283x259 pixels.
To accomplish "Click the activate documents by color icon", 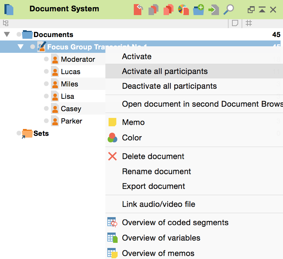I will tap(183, 9).
